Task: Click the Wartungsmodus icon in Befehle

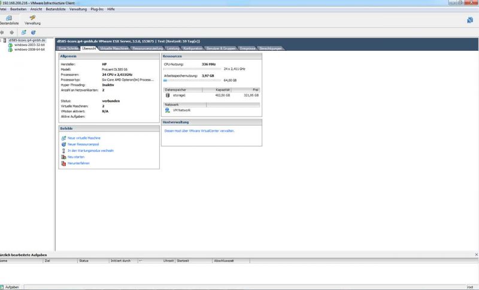Action: pyautogui.click(x=63, y=151)
